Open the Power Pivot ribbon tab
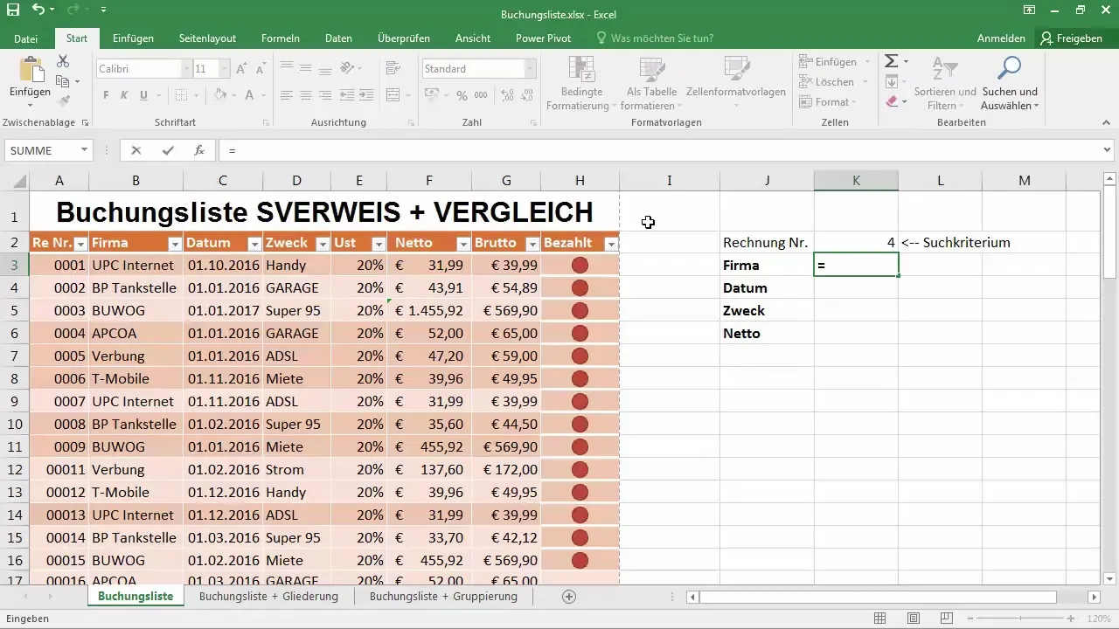1119x629 pixels. coord(543,38)
